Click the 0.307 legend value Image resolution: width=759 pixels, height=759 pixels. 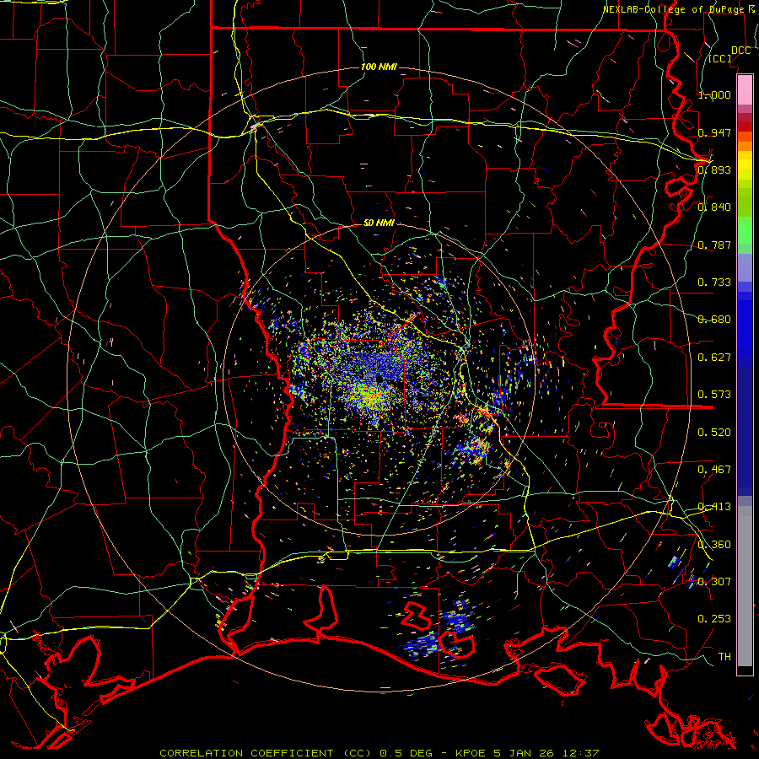[x=714, y=582]
